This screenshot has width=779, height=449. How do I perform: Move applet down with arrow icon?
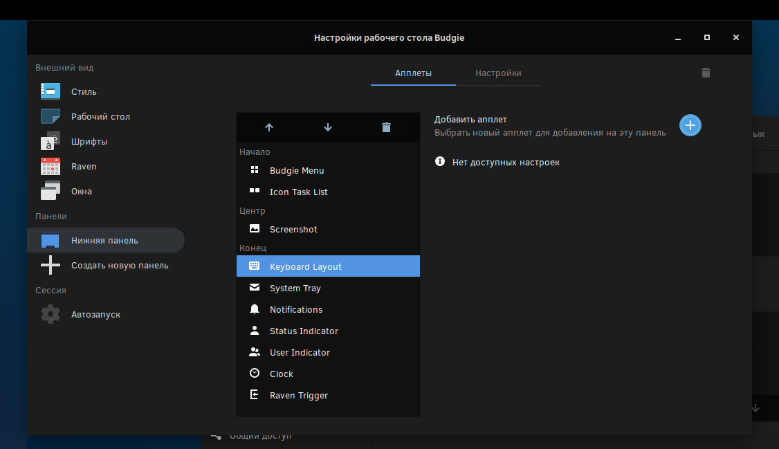pos(328,128)
